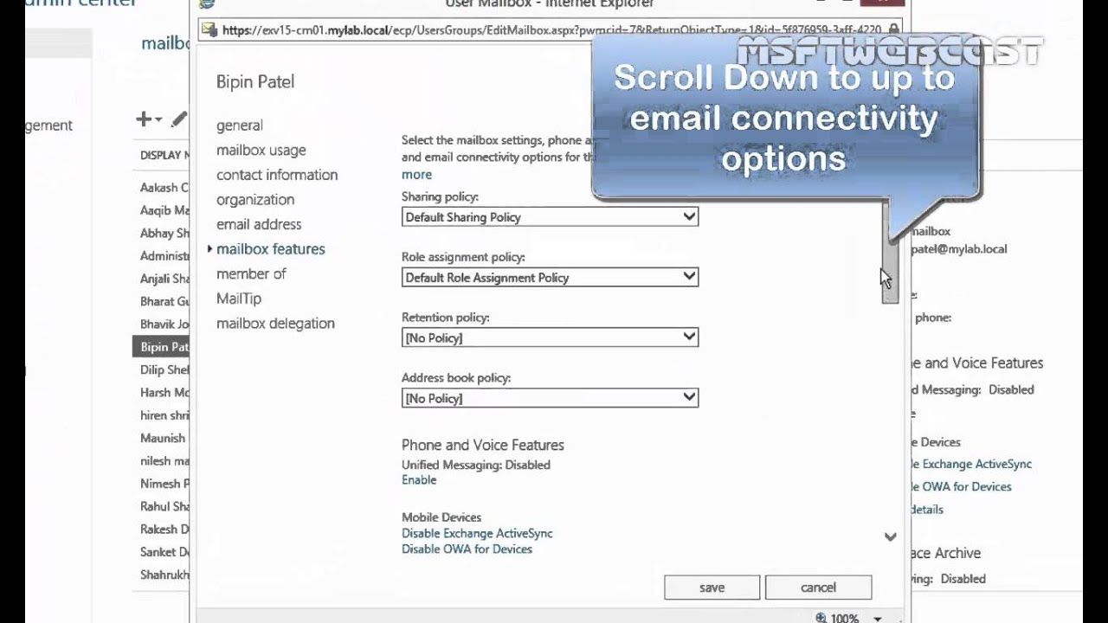The width and height of the screenshot is (1108, 623).
Task: Click Exchange ActiveSync link in background pane
Action: 971,465
